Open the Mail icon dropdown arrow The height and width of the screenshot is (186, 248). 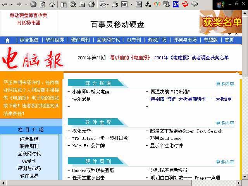(x=108, y=4)
